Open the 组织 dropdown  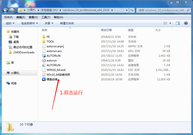coord(10,23)
